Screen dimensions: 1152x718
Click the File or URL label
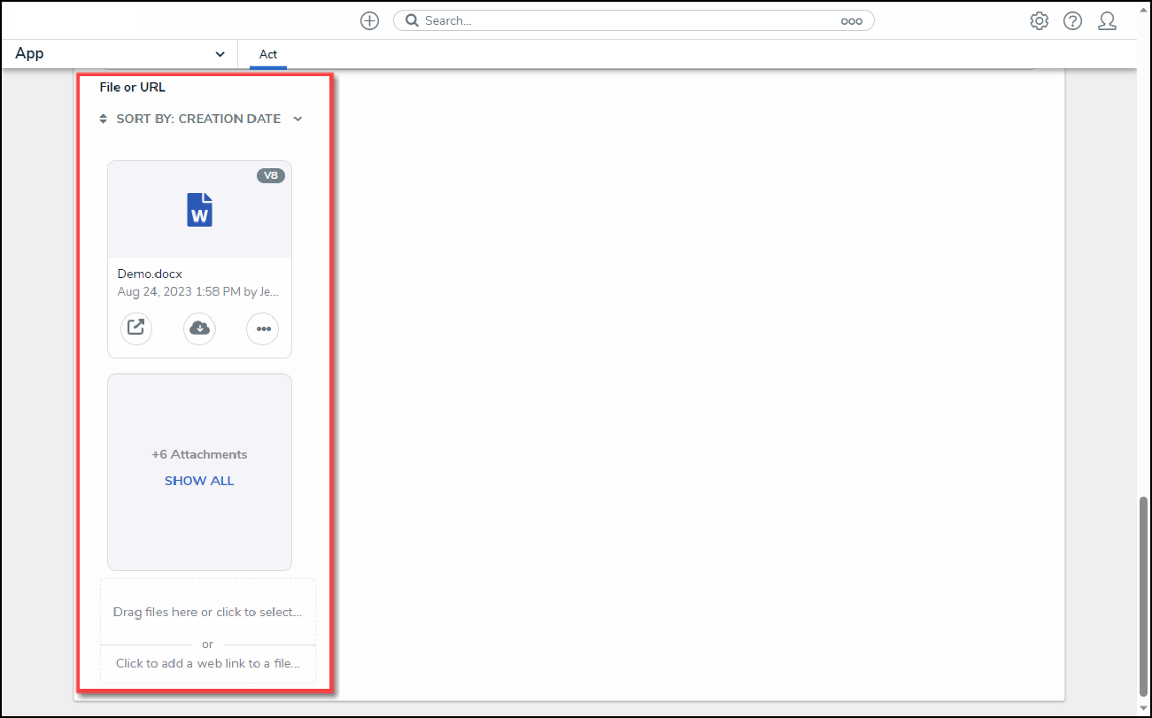point(133,87)
